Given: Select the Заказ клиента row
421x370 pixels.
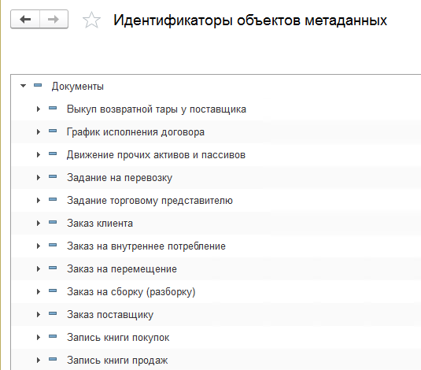Looking at the screenshot, I should click(216, 223).
